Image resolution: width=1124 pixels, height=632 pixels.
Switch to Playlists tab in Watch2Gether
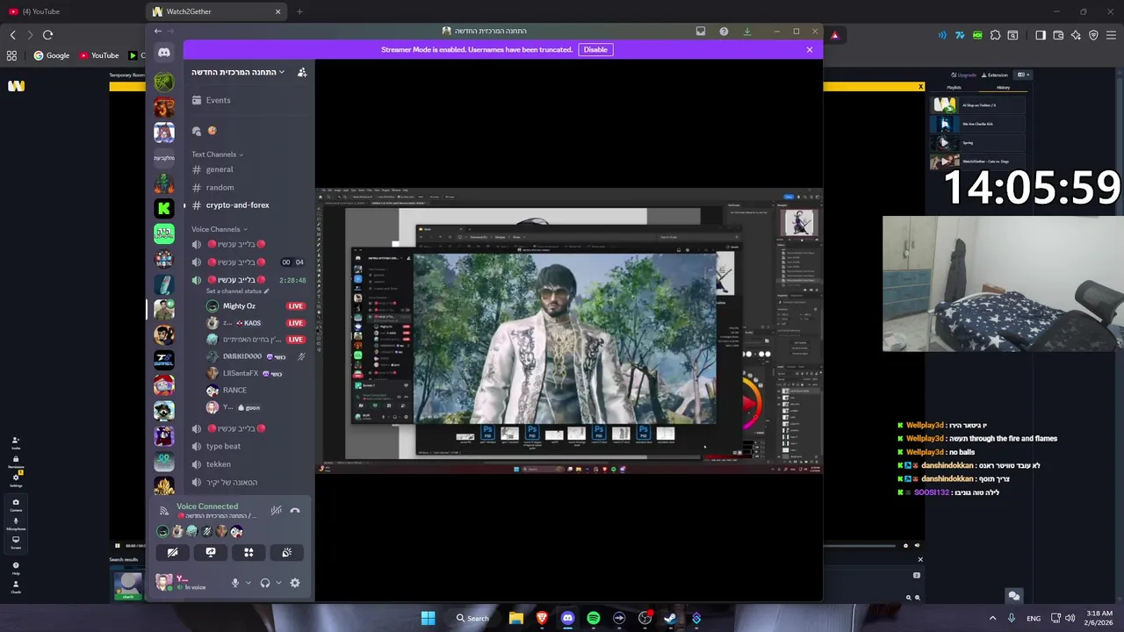(x=954, y=88)
